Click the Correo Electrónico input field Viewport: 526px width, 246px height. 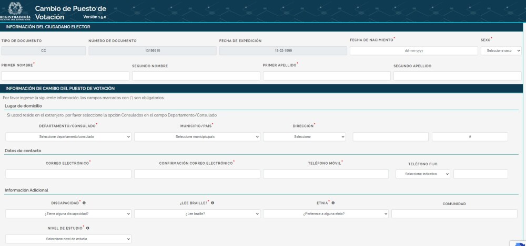tap(68, 174)
